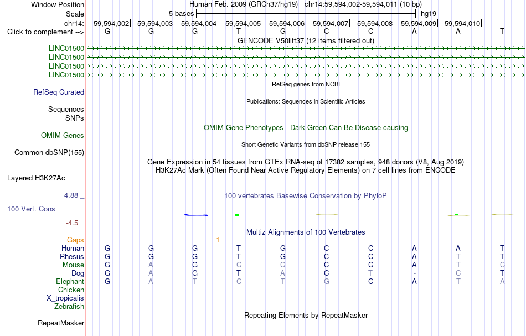Click the orange insertion bar in Mouse row
Screen dimensions: 526x336
point(218,264)
